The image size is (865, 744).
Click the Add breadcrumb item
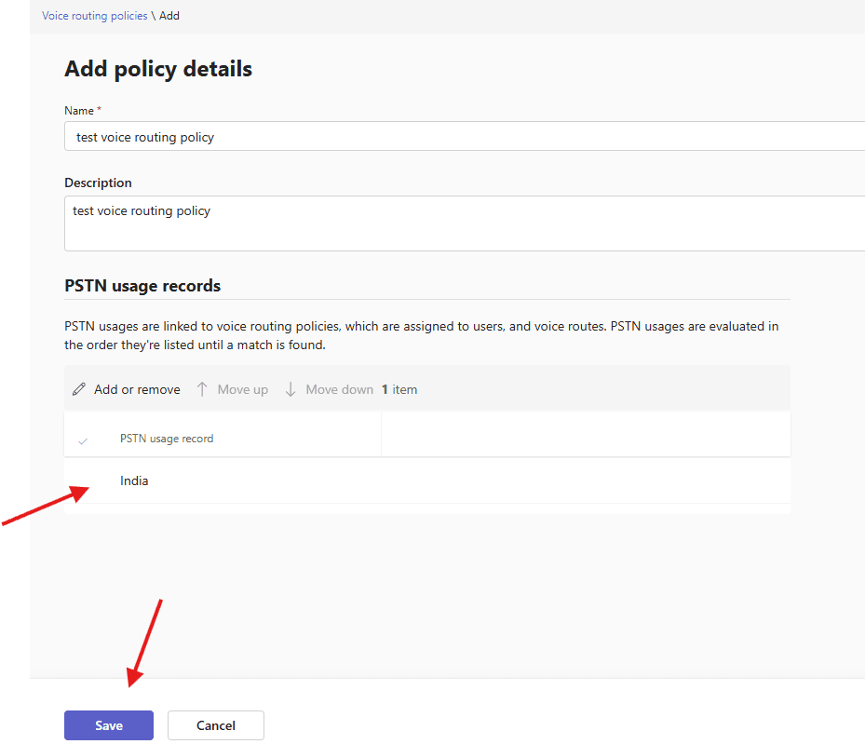click(x=169, y=16)
